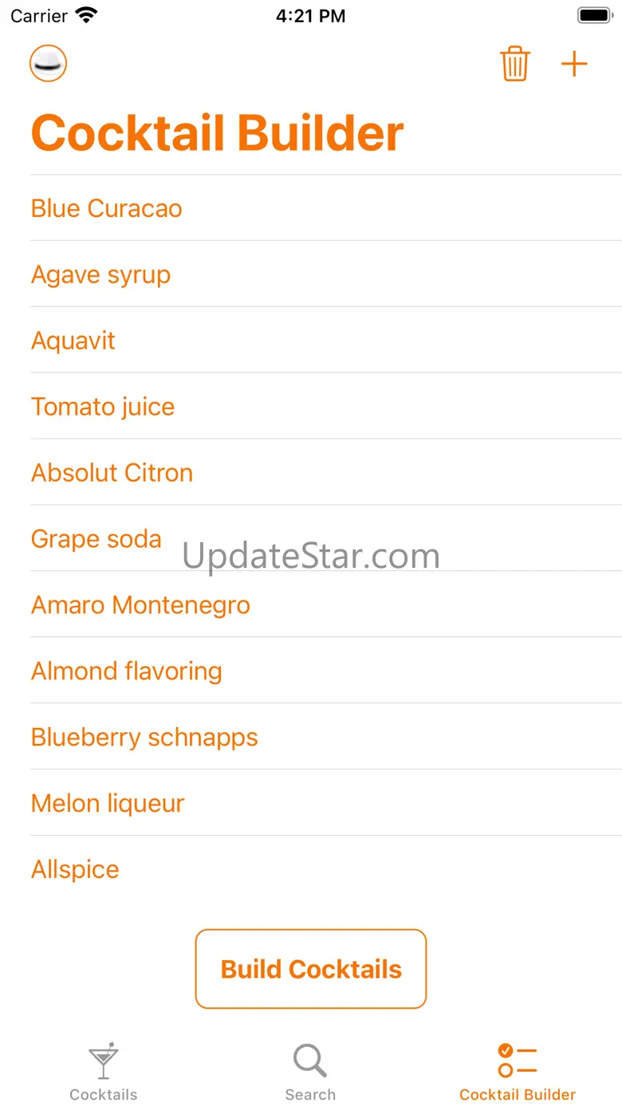Tap the white hat profile icon
The width and height of the screenshot is (622, 1106).
(x=48, y=64)
